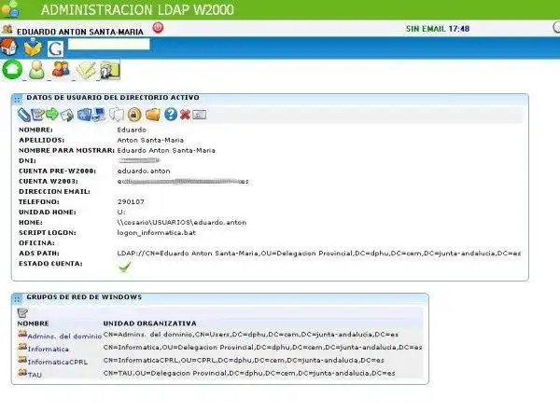560x412 pixels.
Task: Open the Informatica group link
Action: click(x=49, y=349)
